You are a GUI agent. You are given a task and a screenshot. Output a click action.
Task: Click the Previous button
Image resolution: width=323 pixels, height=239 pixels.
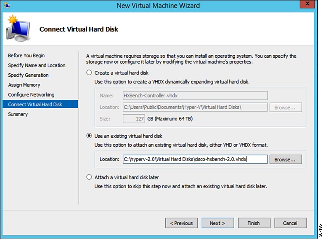click(x=182, y=223)
